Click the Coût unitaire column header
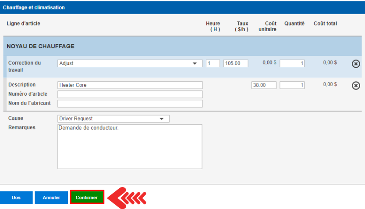Screen dimensions: 365x209 click(267, 26)
